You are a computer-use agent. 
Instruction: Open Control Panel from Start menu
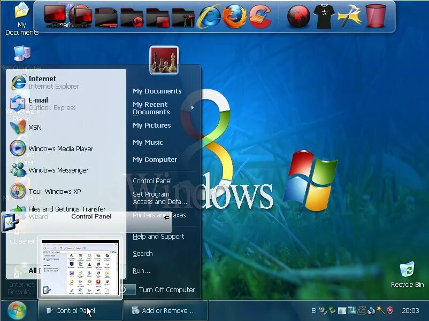[152, 181]
